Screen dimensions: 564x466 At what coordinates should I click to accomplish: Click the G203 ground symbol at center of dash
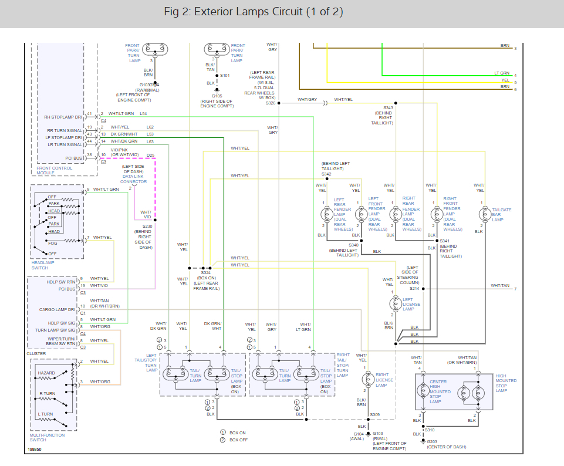pyautogui.click(x=422, y=440)
